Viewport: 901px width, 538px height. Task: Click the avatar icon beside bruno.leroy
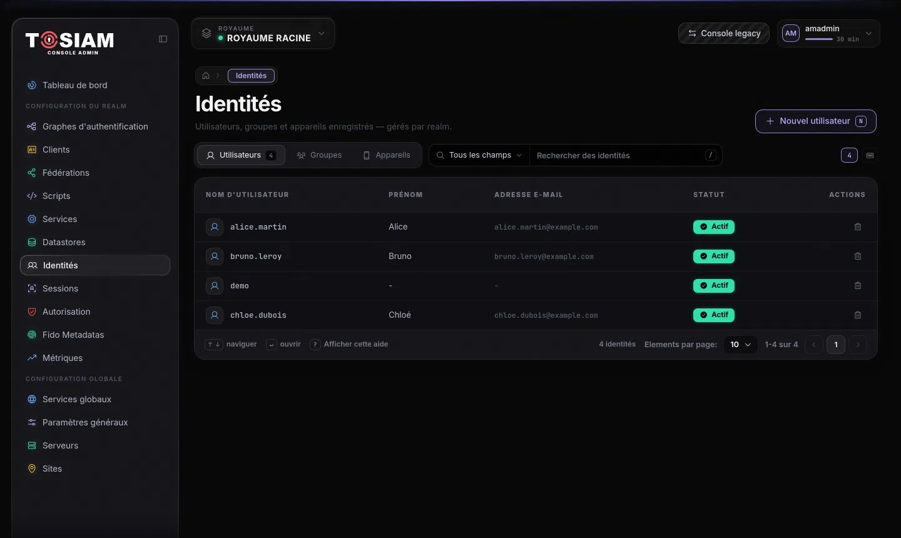[x=215, y=256]
